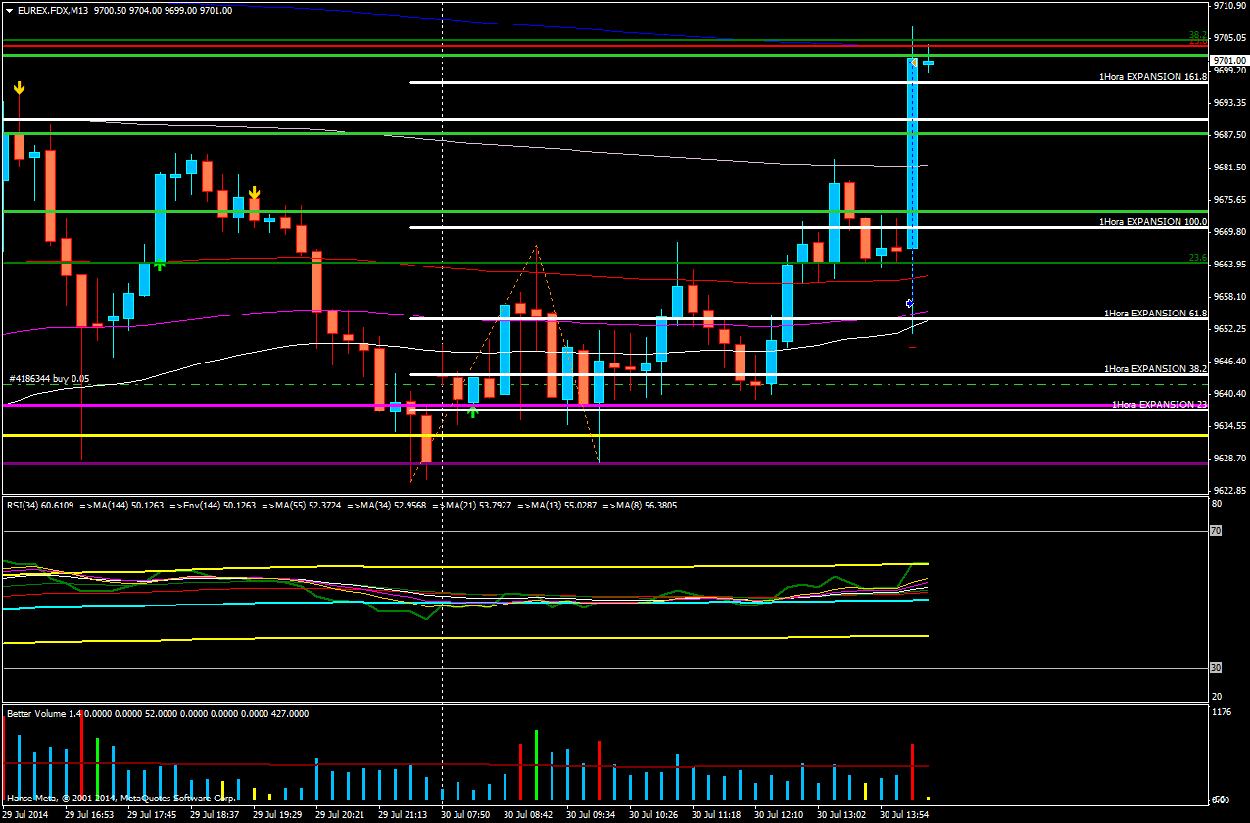Click the first green up arrow signal
1250x823 pixels.
[159, 265]
